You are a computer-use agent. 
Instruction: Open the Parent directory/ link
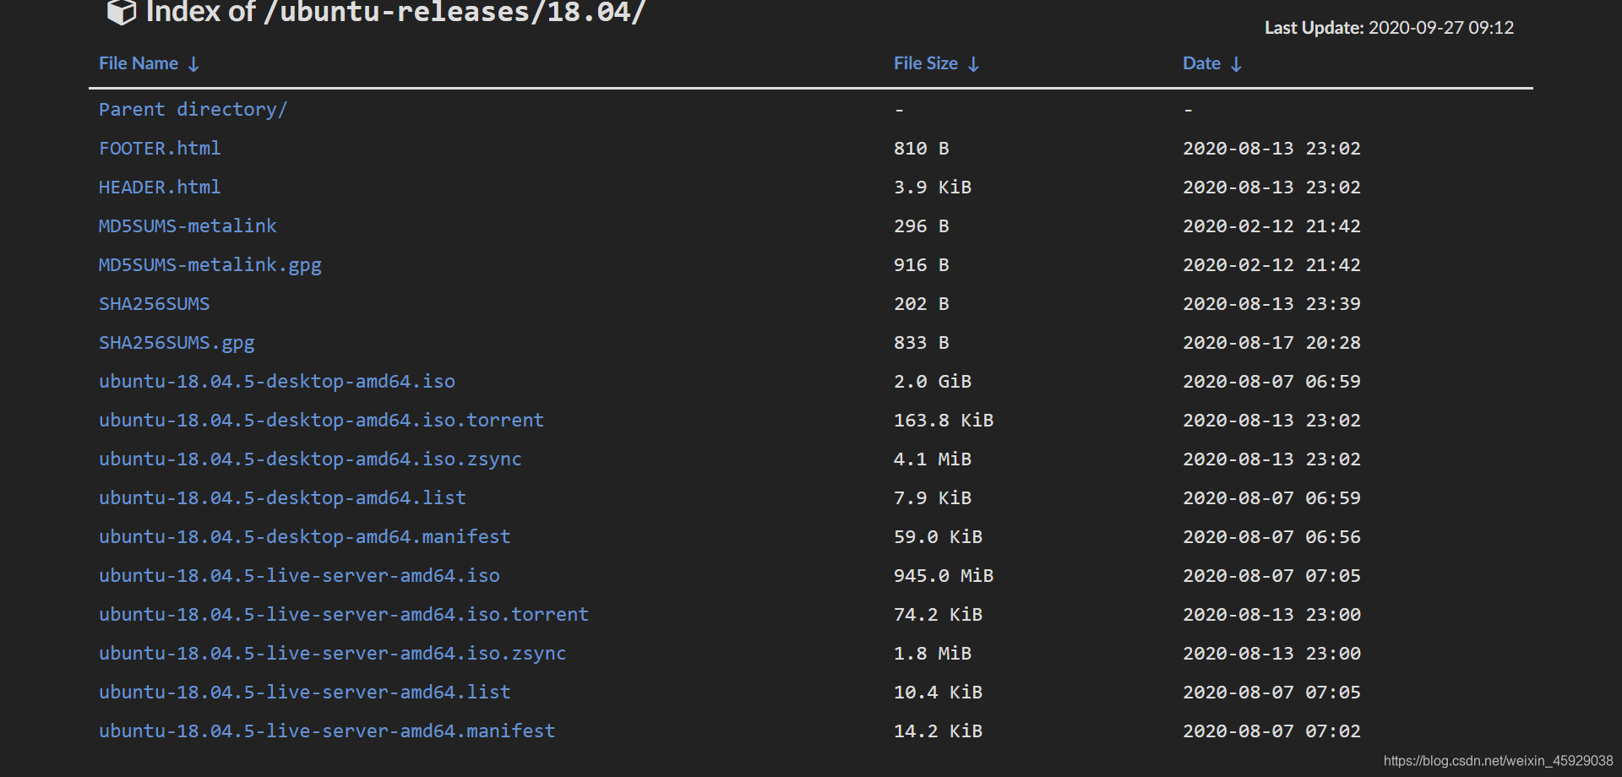click(x=193, y=110)
